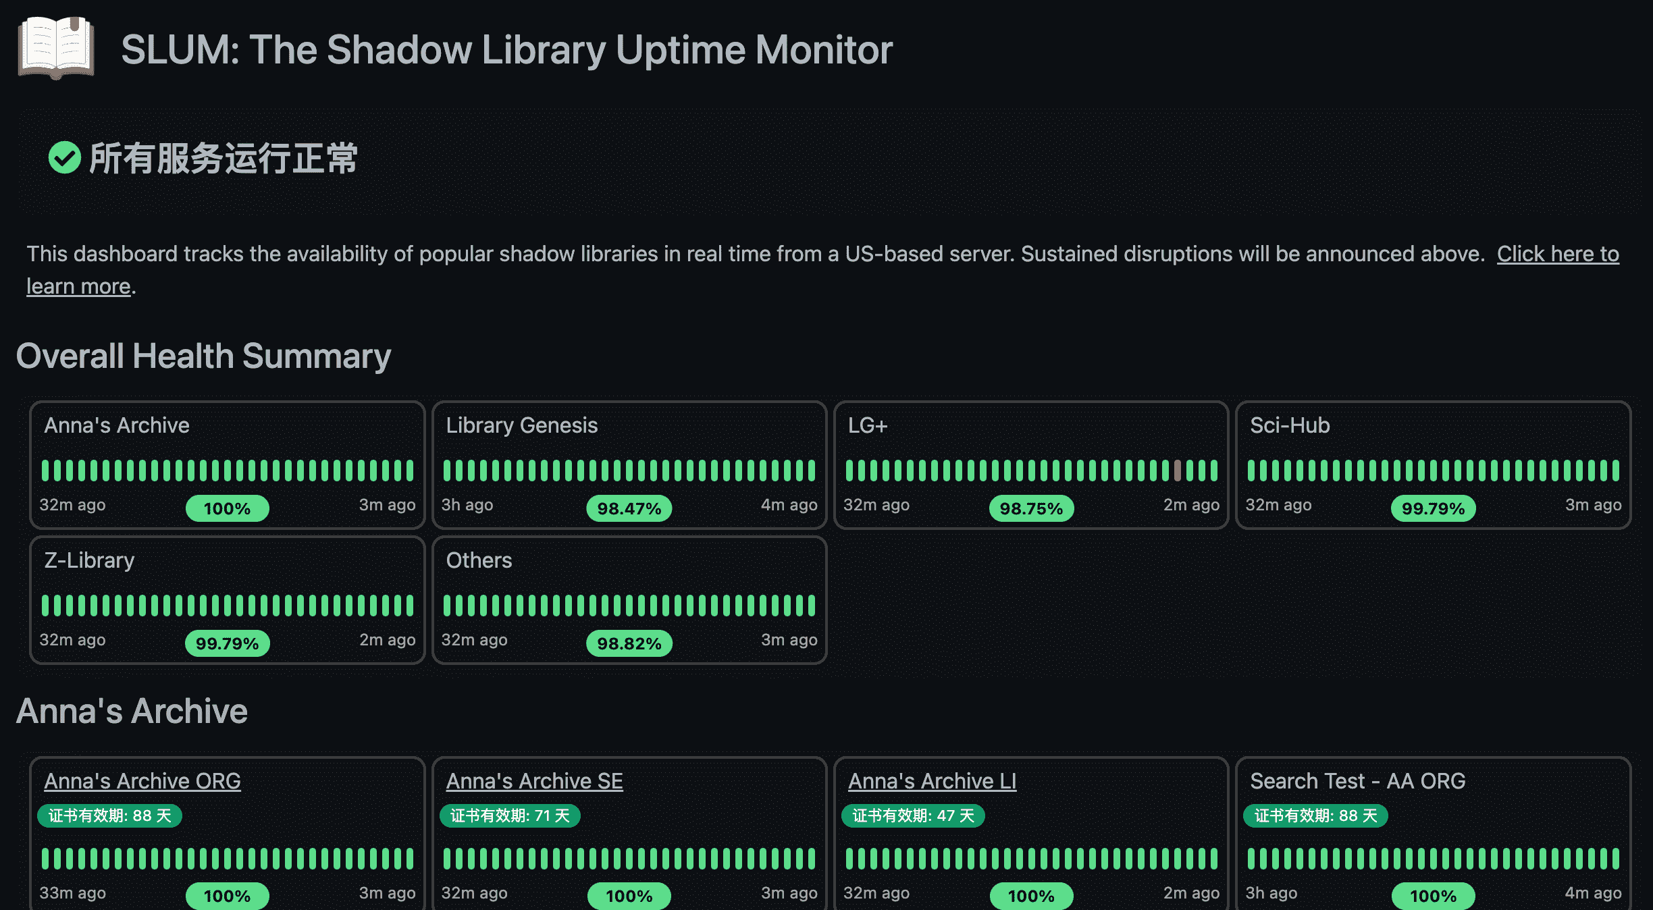Click the Anna's Archive summary card title

pos(117,425)
